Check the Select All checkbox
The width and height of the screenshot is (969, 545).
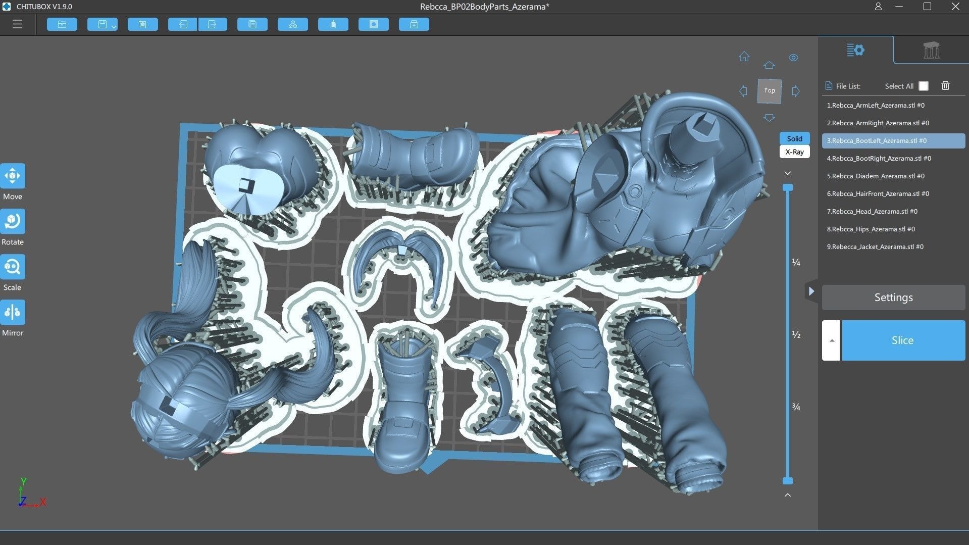(x=924, y=86)
